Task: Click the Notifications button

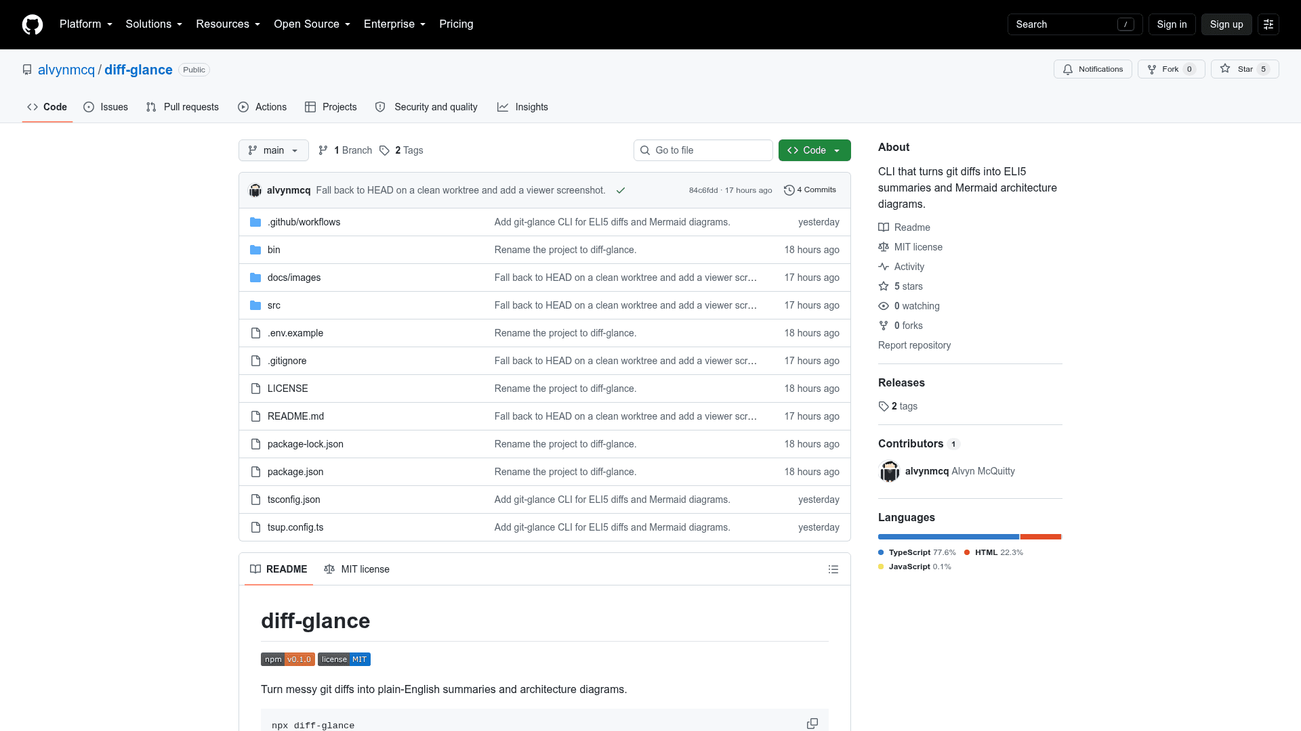Action: tap(1092, 69)
